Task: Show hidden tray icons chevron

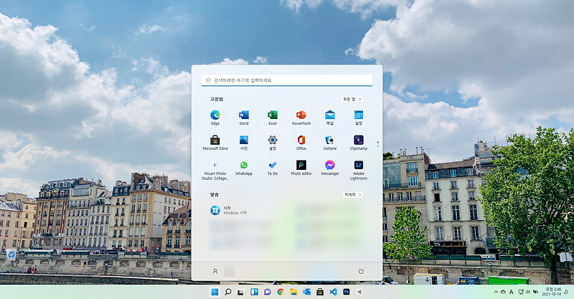Action: pyautogui.click(x=496, y=292)
